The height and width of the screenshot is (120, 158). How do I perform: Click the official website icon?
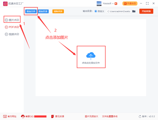tap(5, 116)
